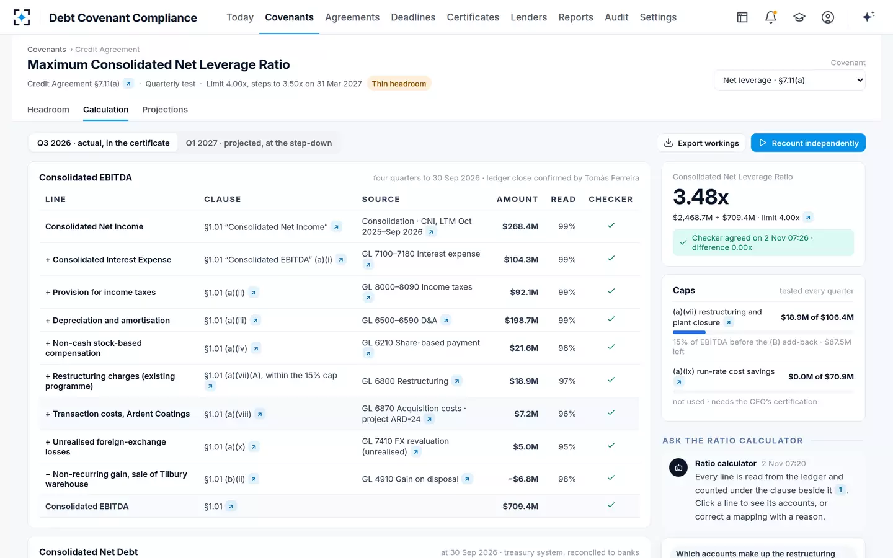Viewport: 893px width, 558px height.
Task: Select the Transaction costs, Ardent Coatings row
Action: pyautogui.click(x=339, y=414)
